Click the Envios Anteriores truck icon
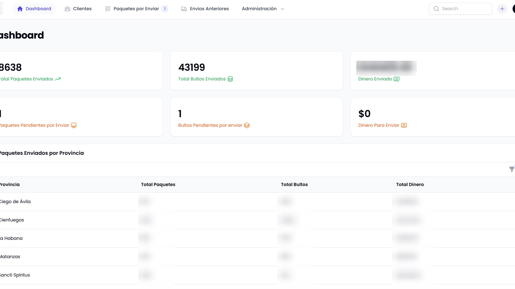The width and height of the screenshot is (515, 289). tap(184, 9)
